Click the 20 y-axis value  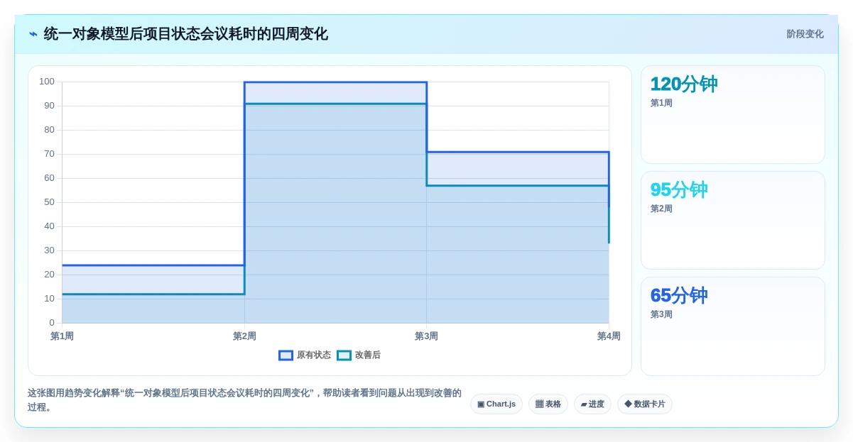tap(49, 275)
